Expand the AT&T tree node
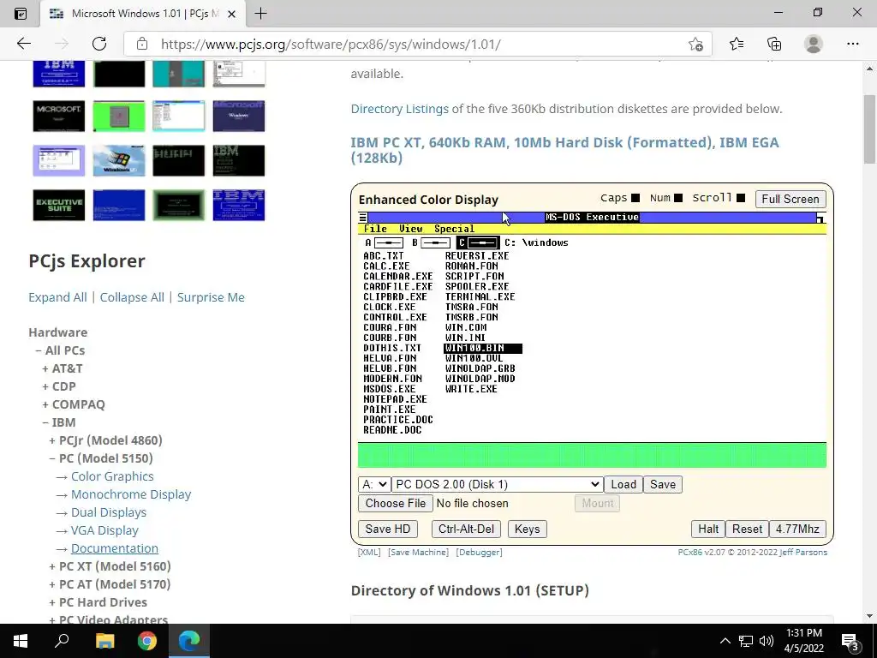 coord(45,368)
